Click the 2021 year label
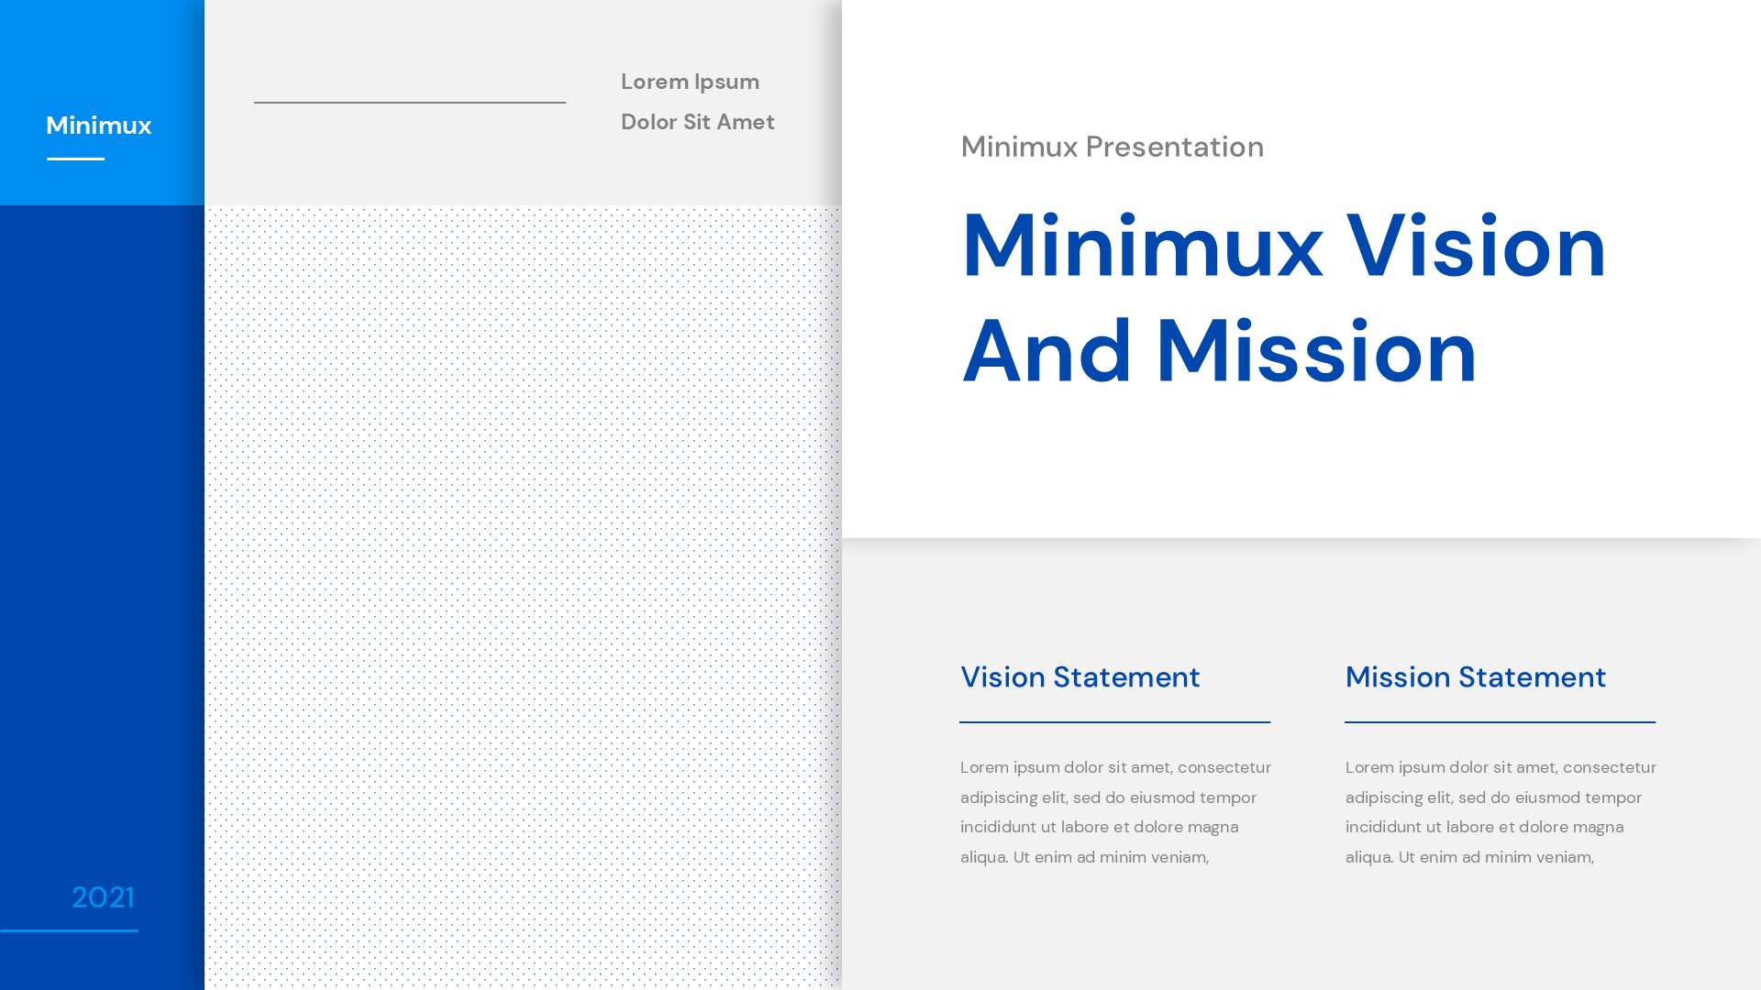 103,897
